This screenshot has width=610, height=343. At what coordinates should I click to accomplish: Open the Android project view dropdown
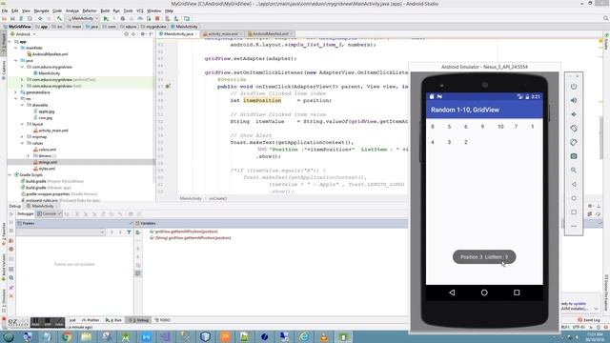tap(23, 34)
